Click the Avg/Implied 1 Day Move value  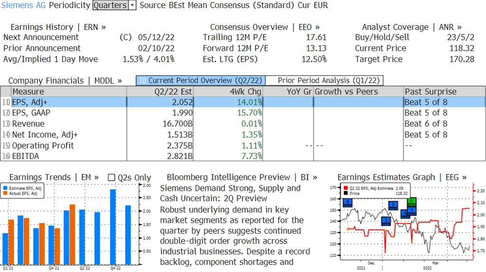point(149,59)
